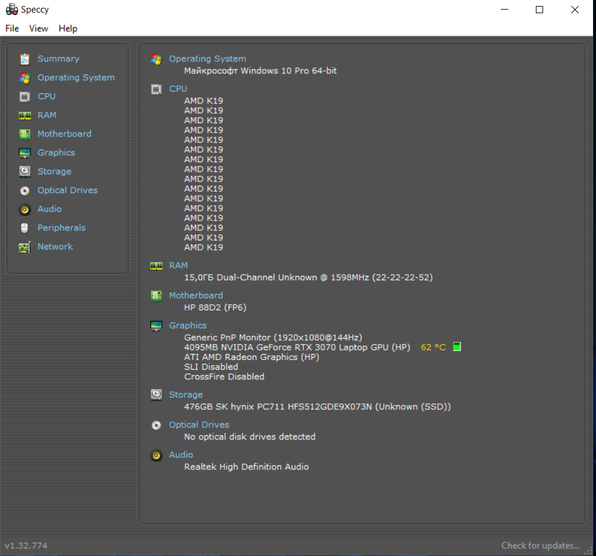Screen dimensions: 596x556
Task: Click the SK hynix PC711 storage line
Action: click(x=318, y=407)
